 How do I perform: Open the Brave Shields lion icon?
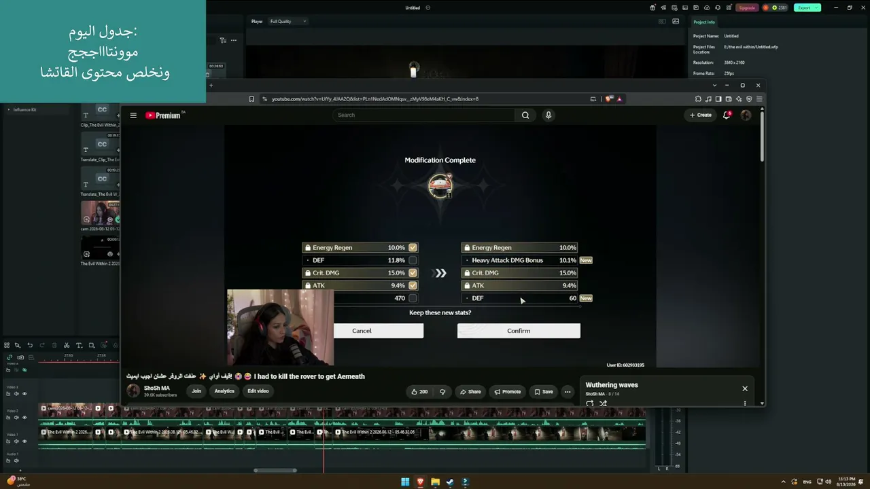[609, 99]
